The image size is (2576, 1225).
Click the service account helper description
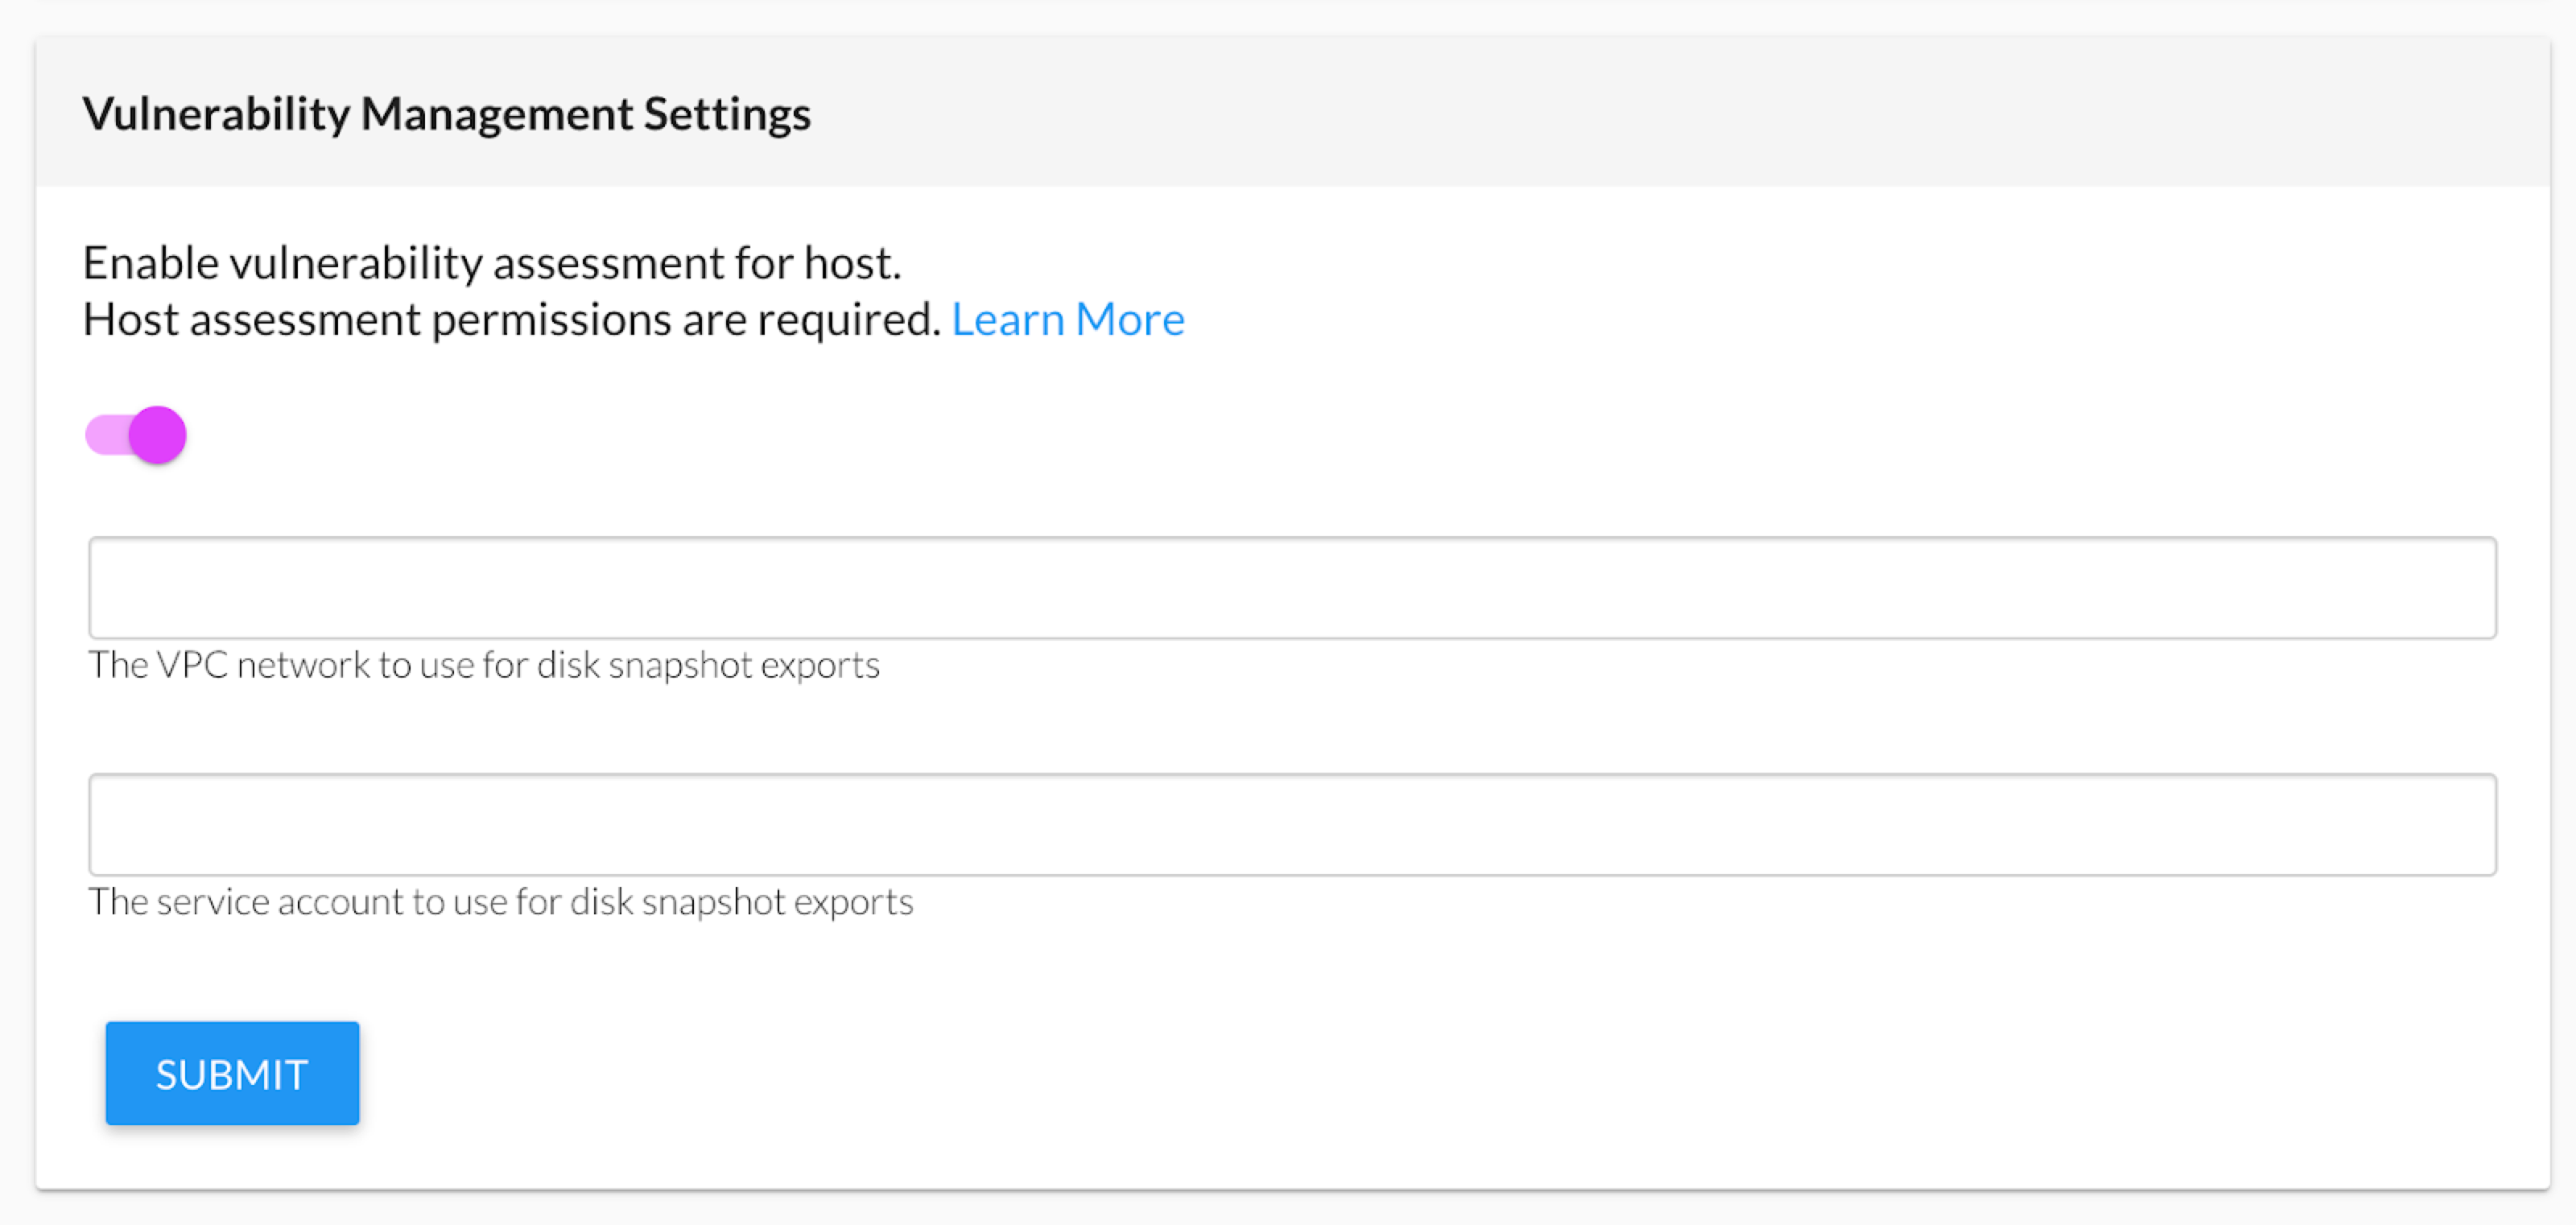pos(500,902)
